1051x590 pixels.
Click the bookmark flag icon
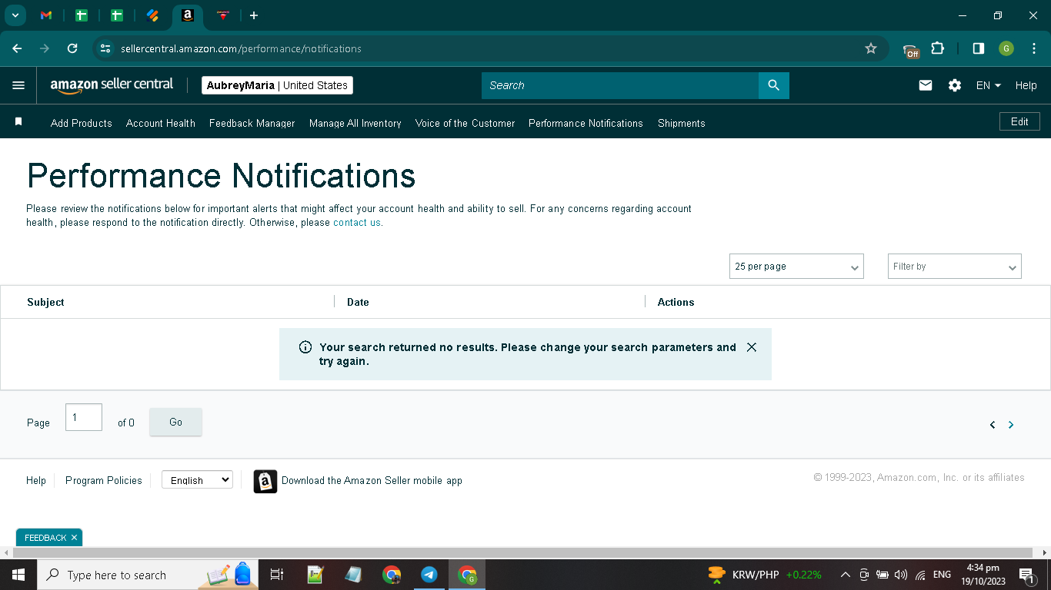click(18, 121)
